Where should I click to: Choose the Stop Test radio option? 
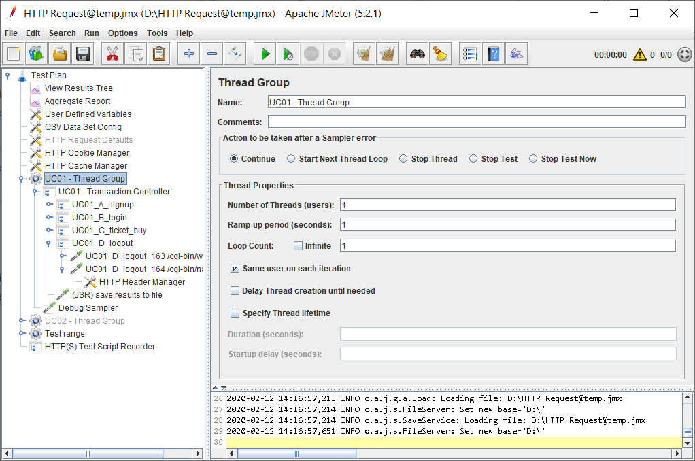tap(473, 158)
